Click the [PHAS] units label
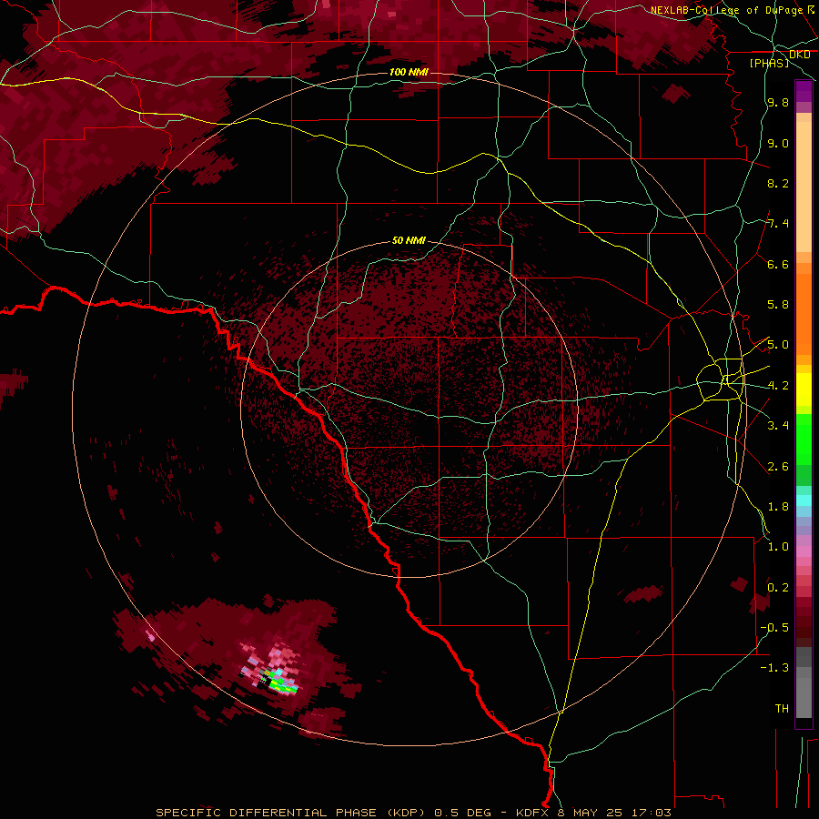 pyautogui.click(x=769, y=63)
